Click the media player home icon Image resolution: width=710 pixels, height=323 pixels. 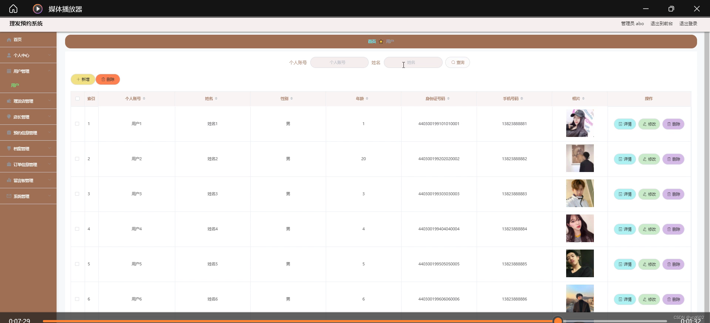[13, 8]
